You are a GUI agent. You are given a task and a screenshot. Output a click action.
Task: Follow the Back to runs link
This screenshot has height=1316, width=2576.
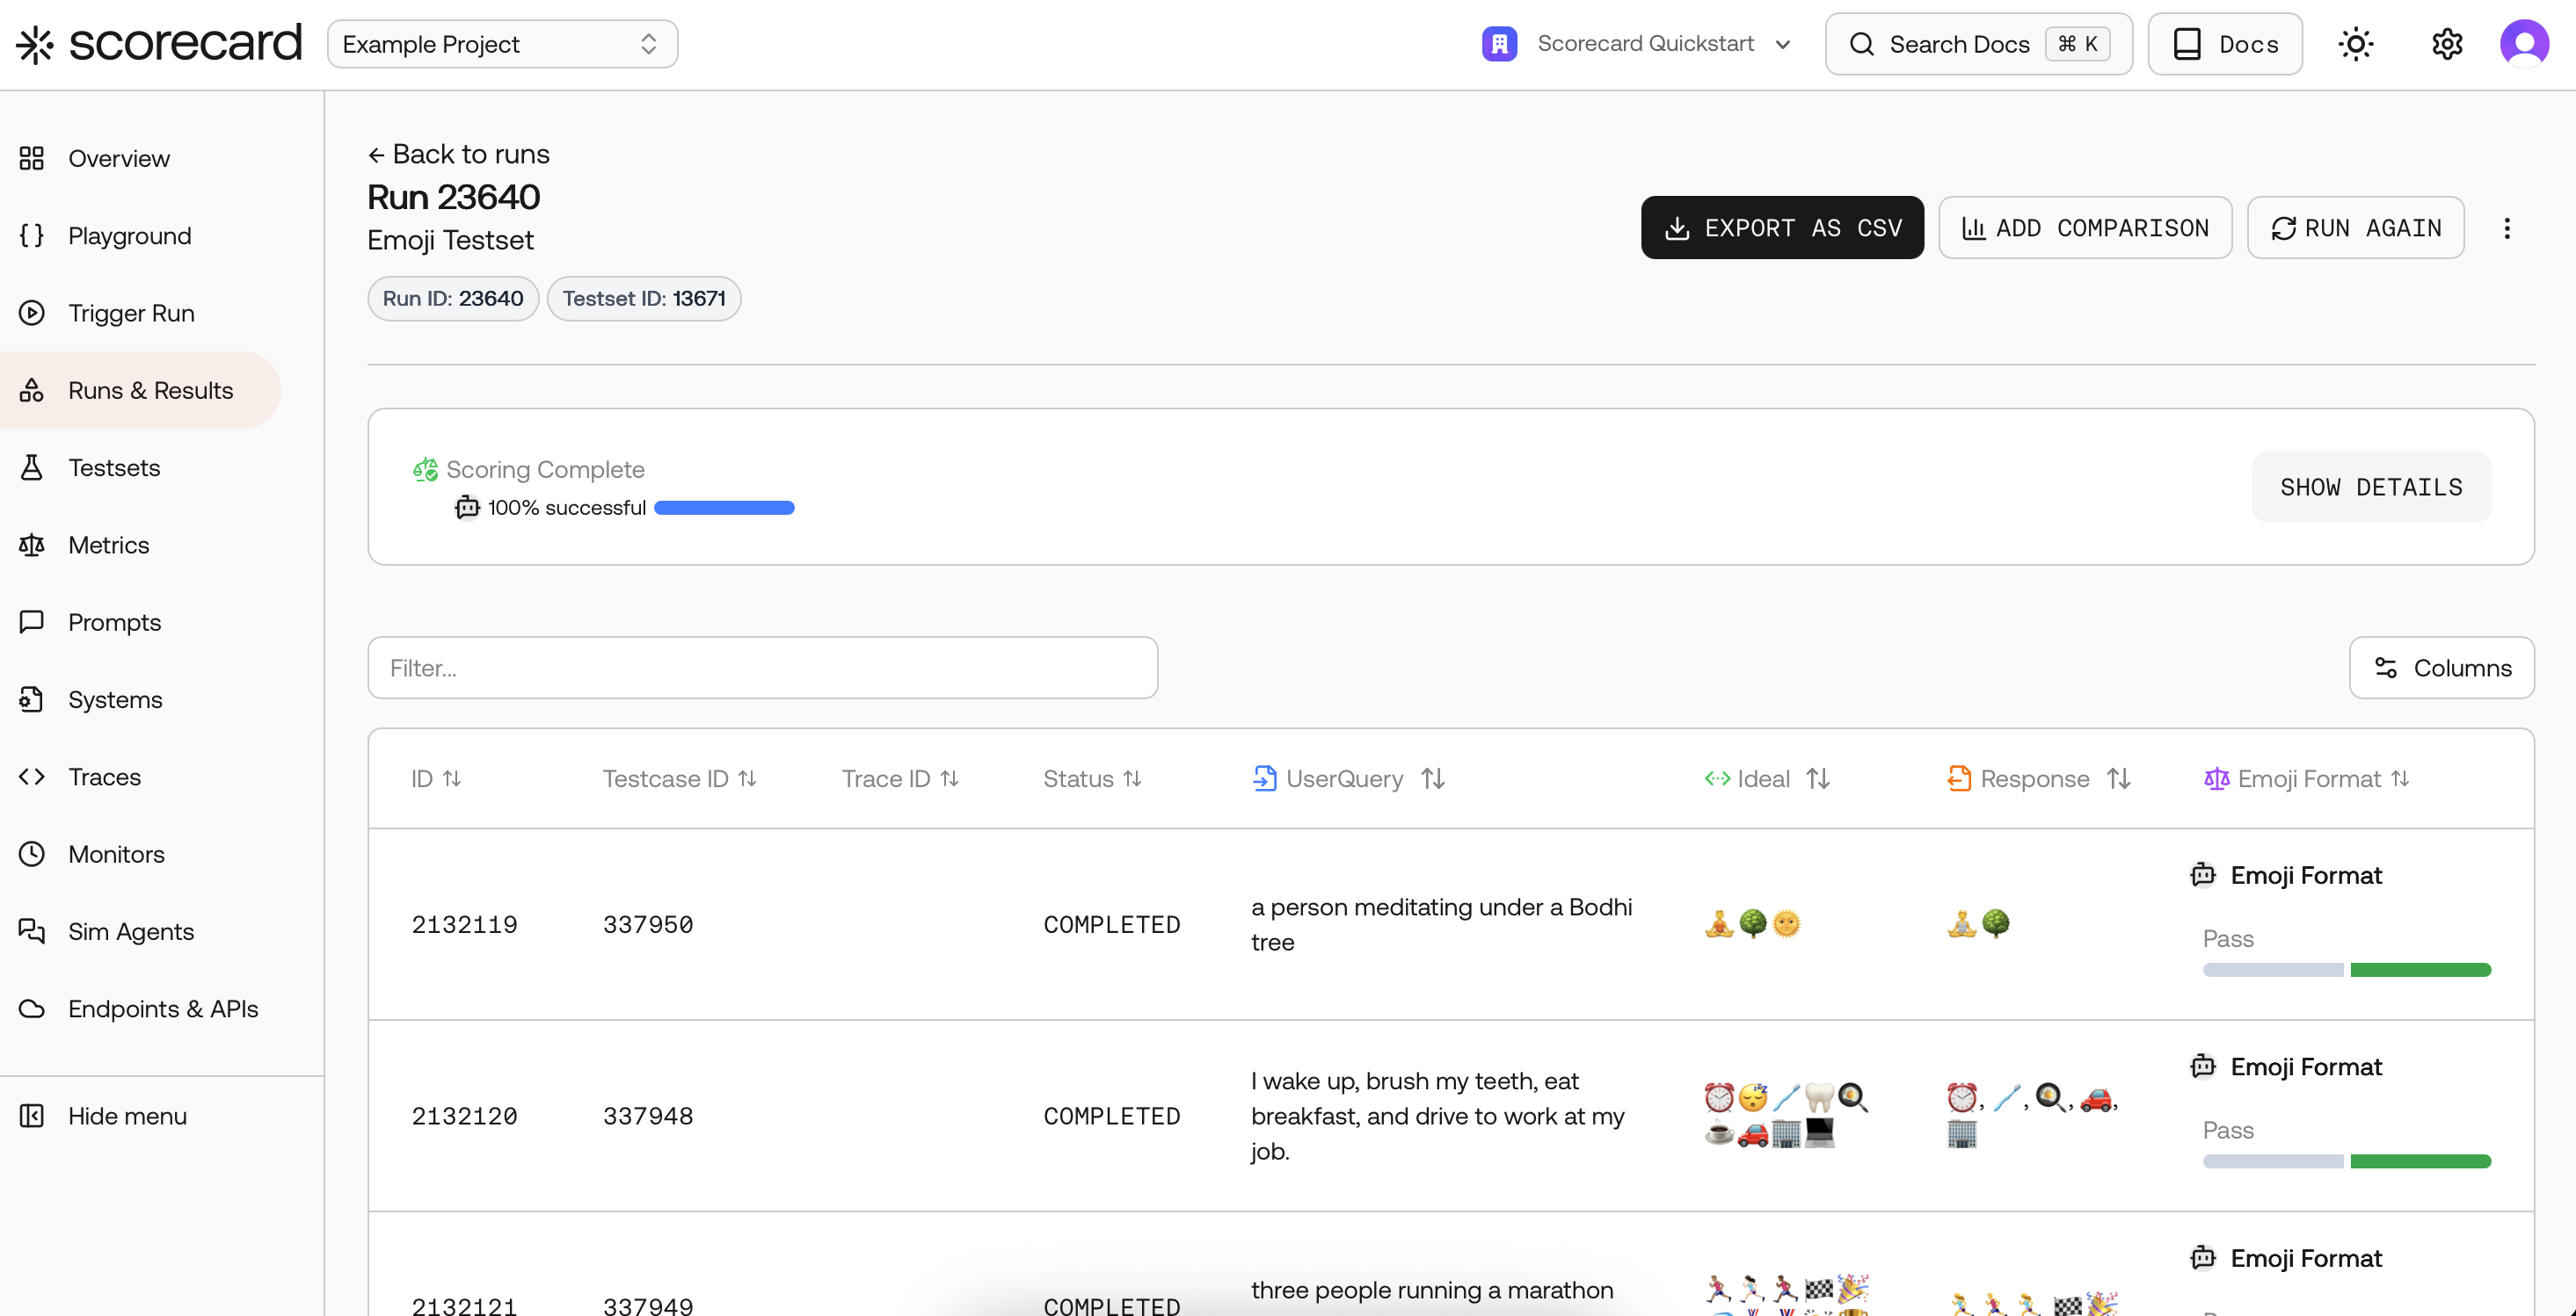459,154
